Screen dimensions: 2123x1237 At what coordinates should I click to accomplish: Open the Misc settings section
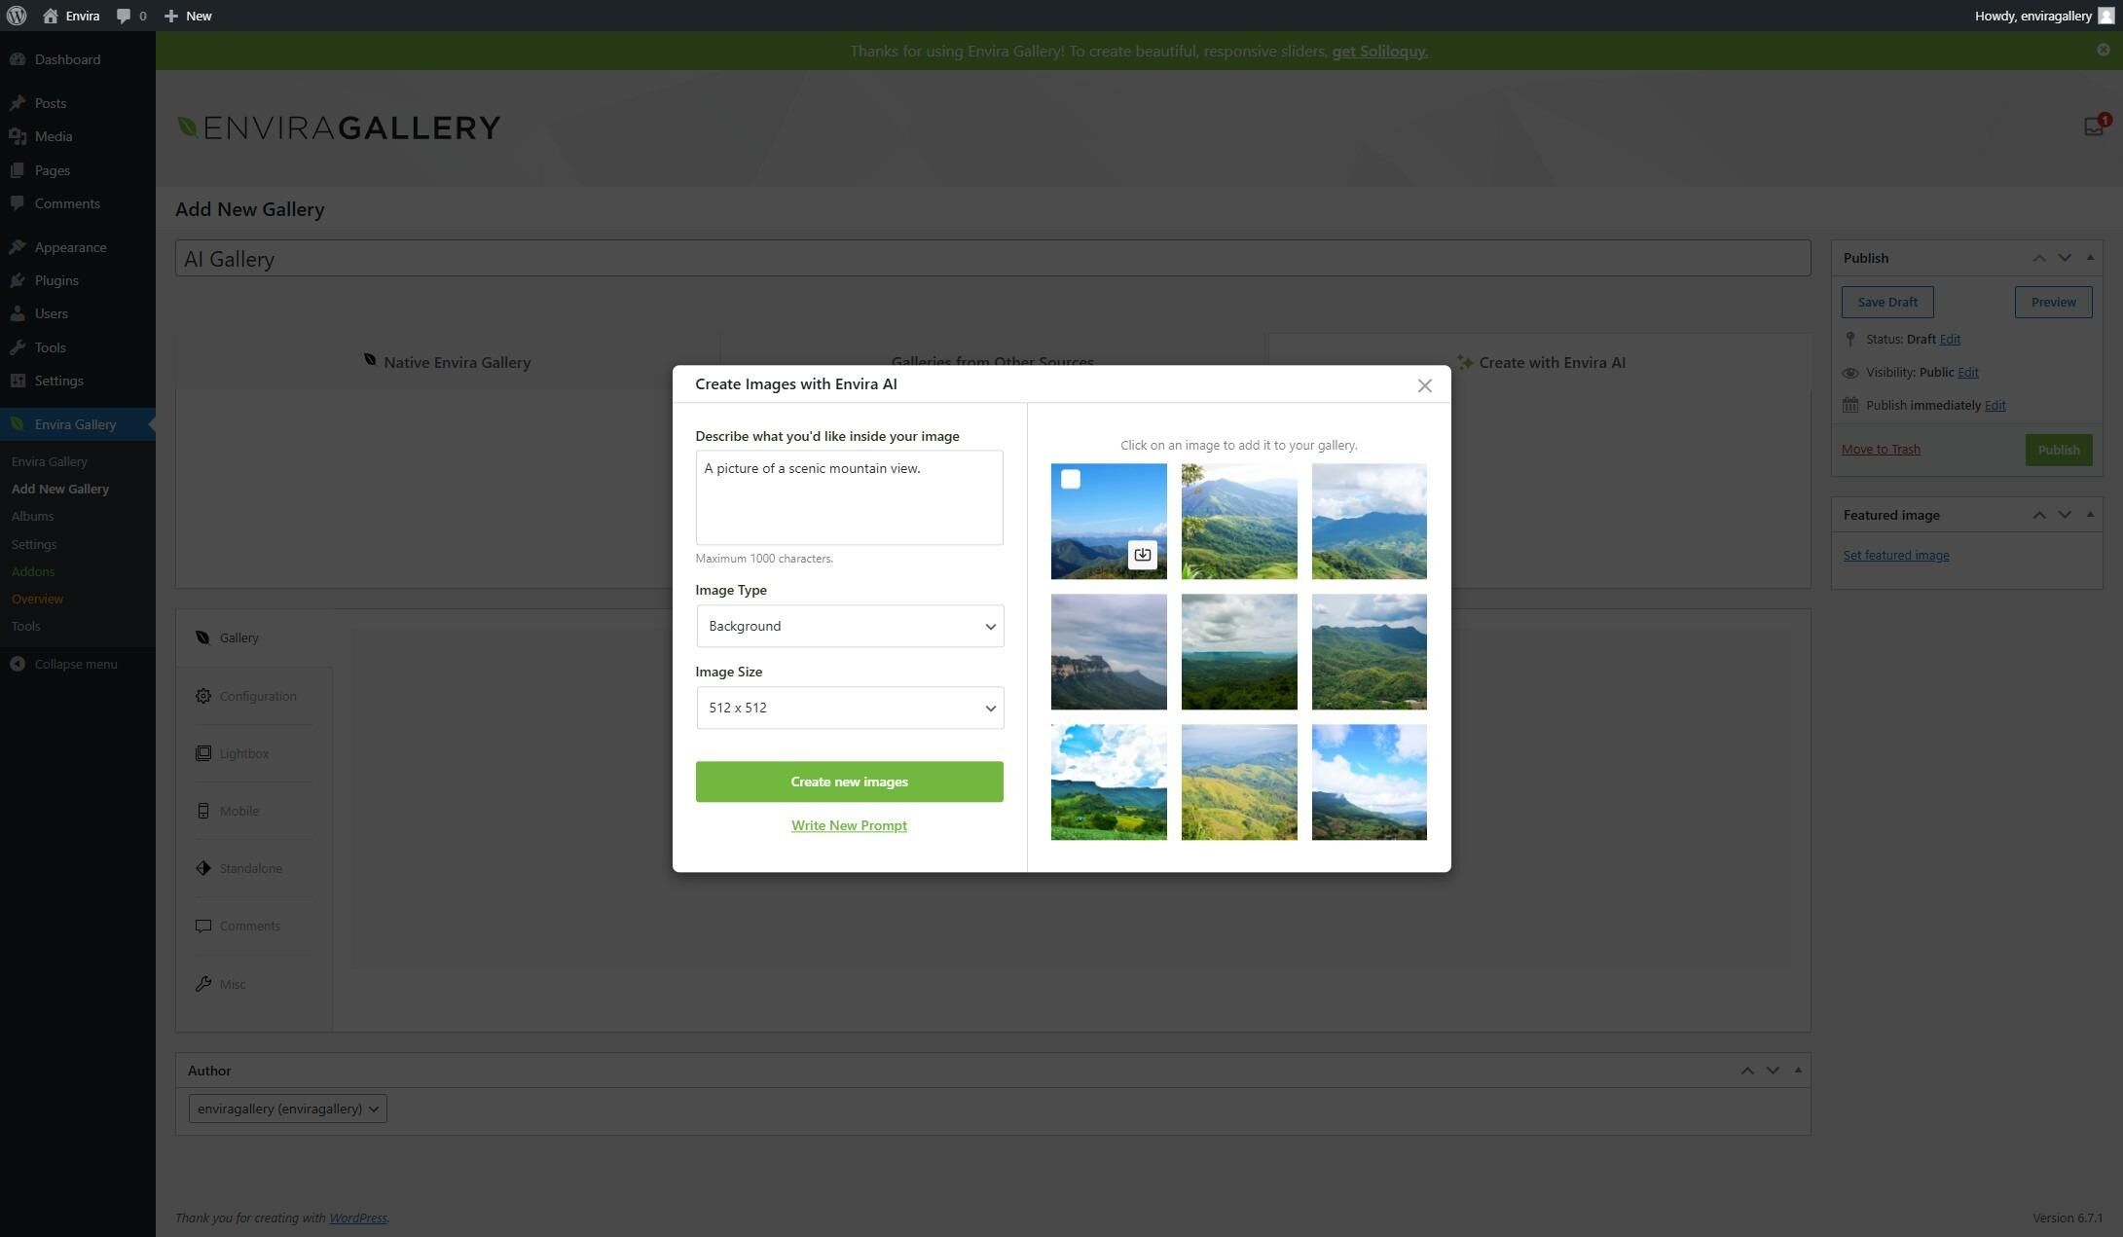tap(233, 984)
